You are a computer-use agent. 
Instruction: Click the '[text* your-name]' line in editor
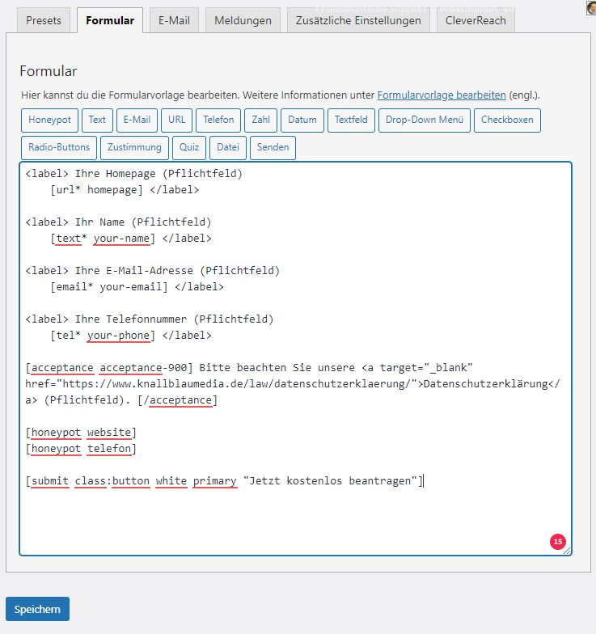(x=131, y=238)
